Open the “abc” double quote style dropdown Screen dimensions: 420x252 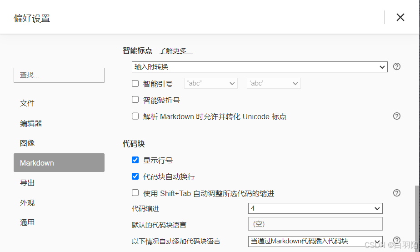211,83
